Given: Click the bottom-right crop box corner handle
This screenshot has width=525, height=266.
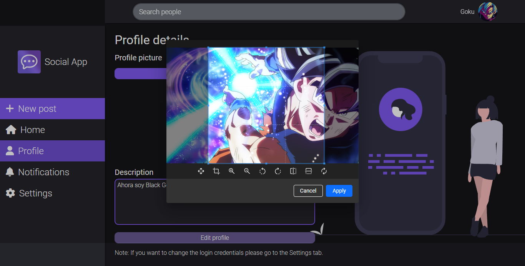Looking at the screenshot, I should point(324,163).
